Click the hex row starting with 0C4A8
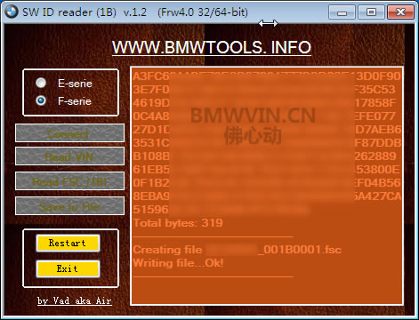The image size is (419, 320). pos(264,116)
